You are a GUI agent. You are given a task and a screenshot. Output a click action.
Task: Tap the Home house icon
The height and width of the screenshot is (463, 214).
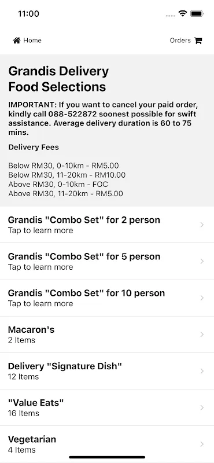pos(17,41)
